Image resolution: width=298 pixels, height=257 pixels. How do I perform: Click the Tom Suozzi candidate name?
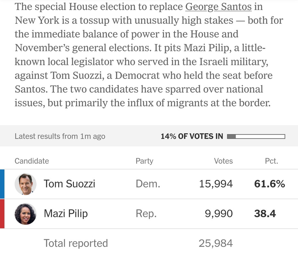point(69,184)
